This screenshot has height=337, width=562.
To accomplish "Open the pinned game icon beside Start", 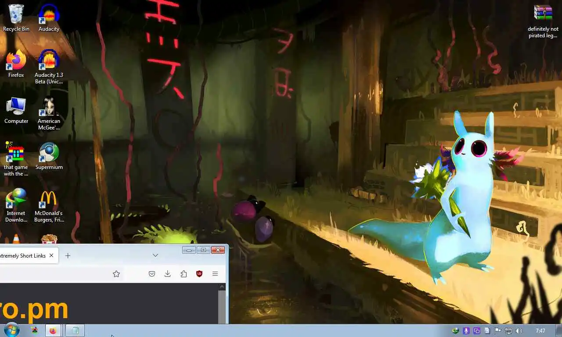I will (34, 330).
